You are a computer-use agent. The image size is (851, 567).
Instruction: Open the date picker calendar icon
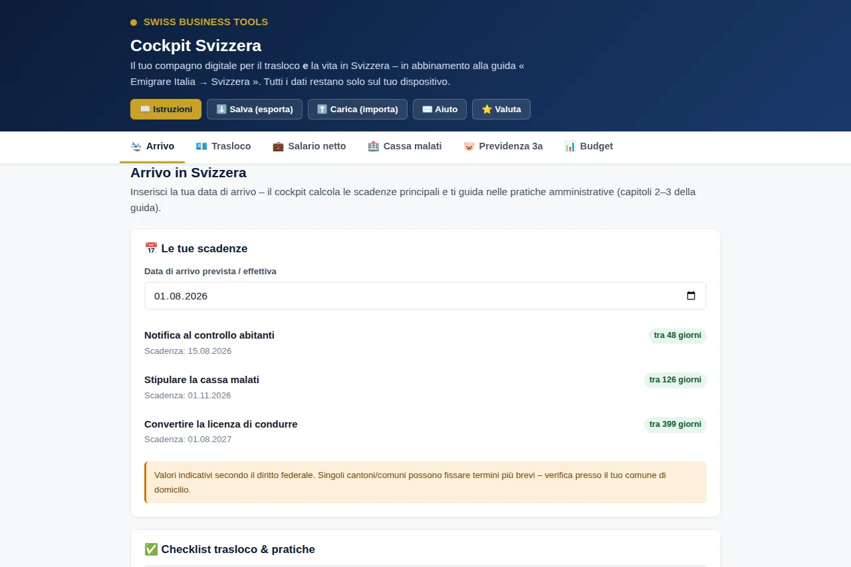(x=691, y=296)
